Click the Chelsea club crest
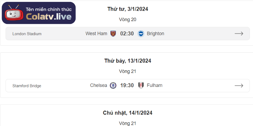The image size is (253, 126). point(113,85)
